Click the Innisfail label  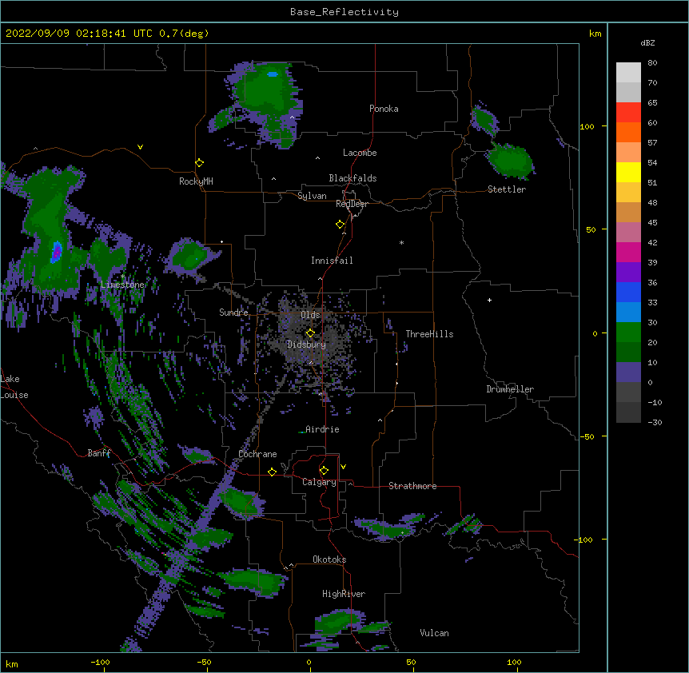click(x=332, y=261)
